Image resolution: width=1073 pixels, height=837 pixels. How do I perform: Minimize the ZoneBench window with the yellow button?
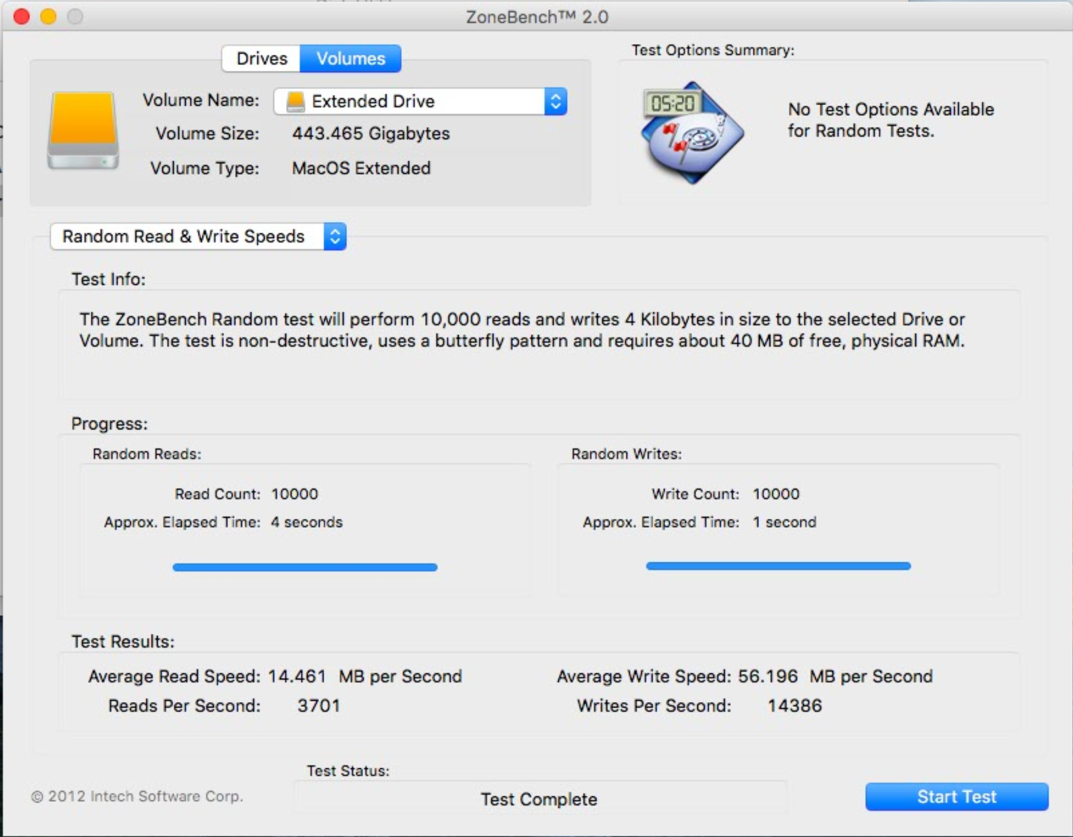48,17
